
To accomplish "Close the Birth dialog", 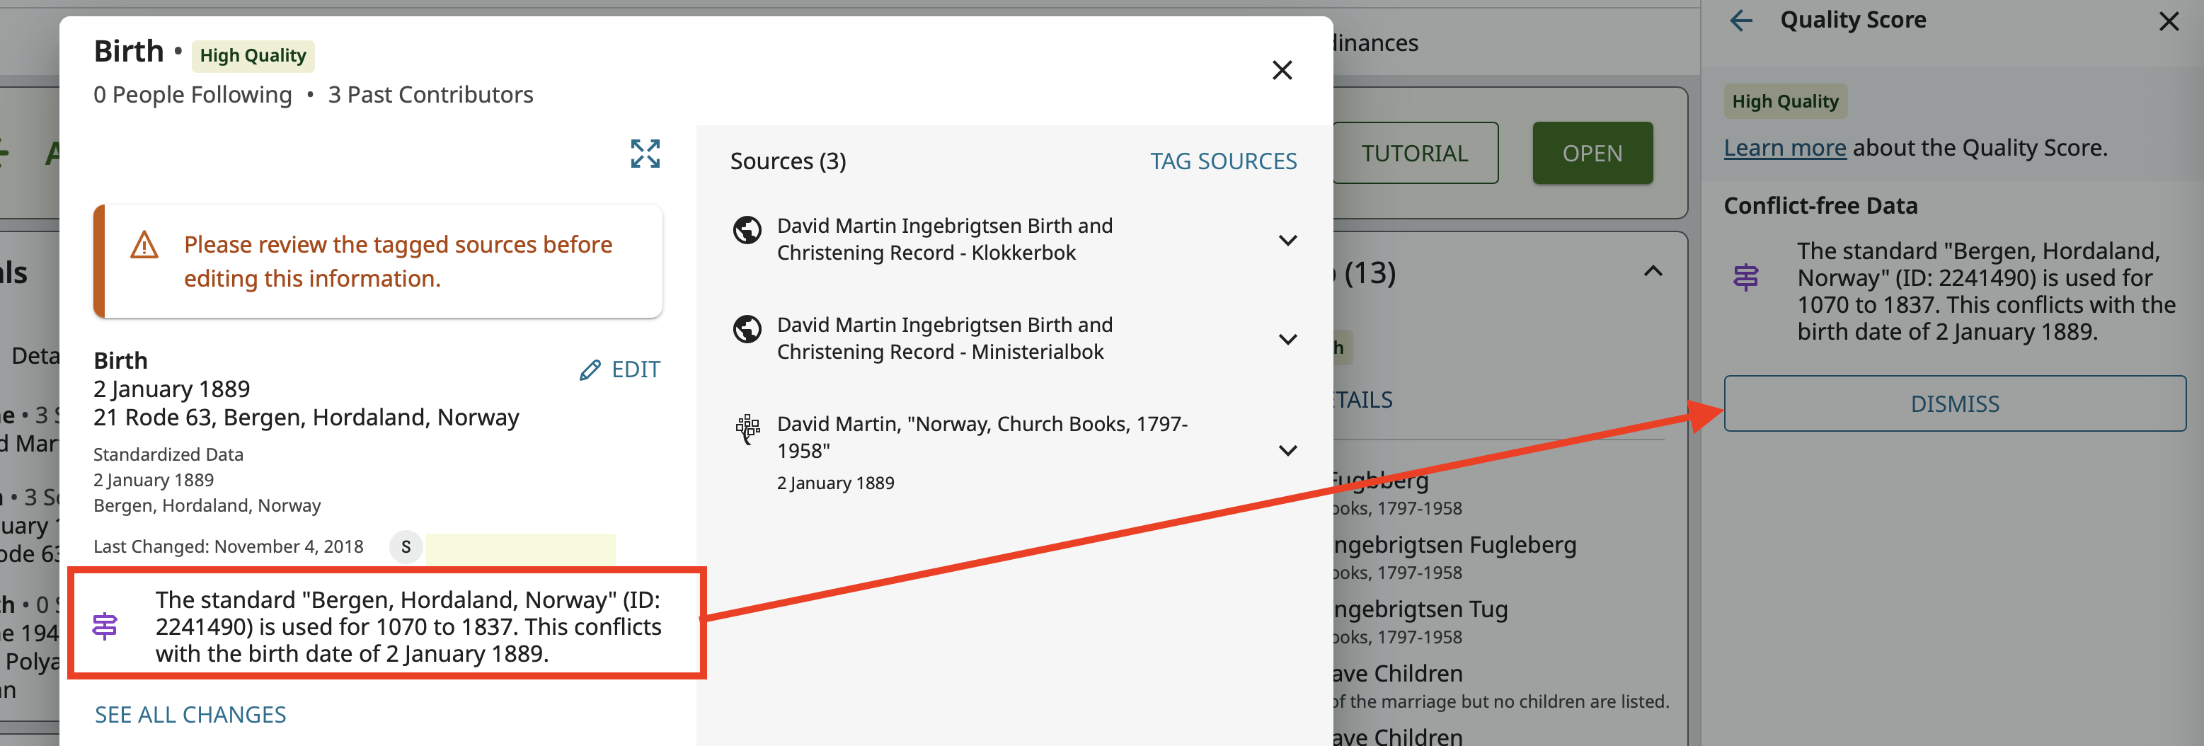I will [x=1281, y=70].
